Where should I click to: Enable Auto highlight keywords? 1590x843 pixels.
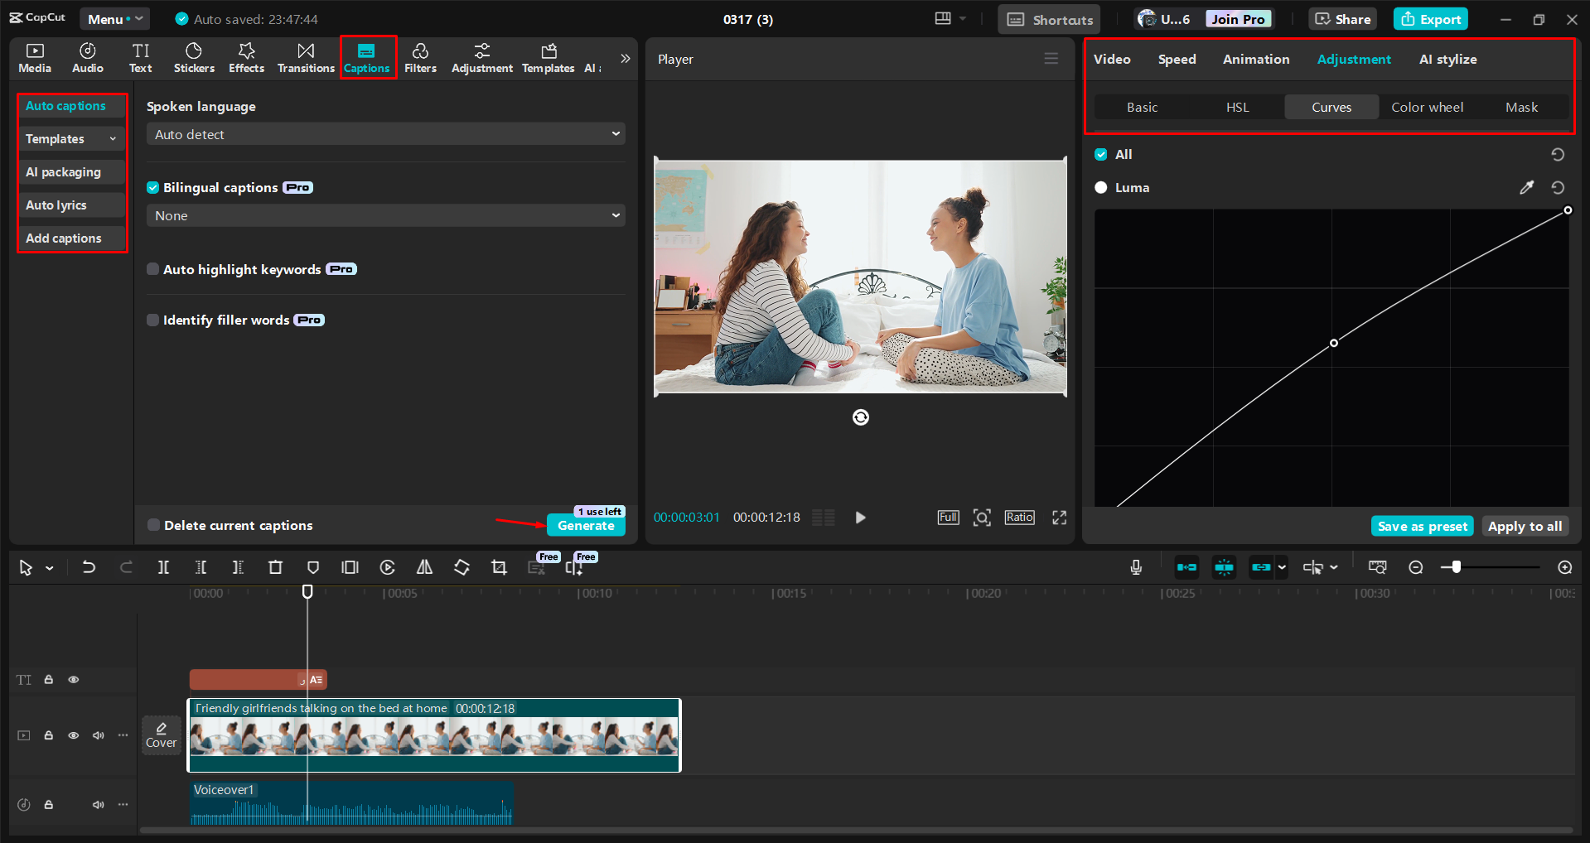(153, 269)
